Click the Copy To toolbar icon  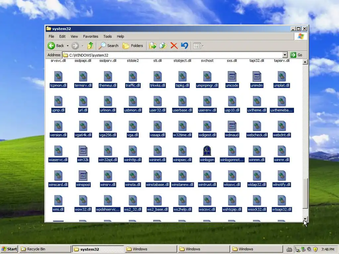tap(163, 46)
